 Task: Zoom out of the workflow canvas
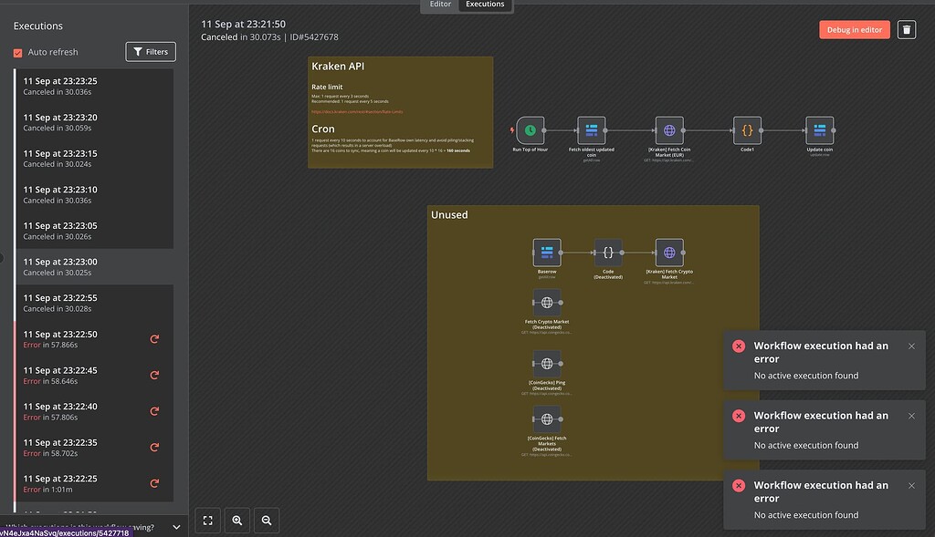coord(266,520)
